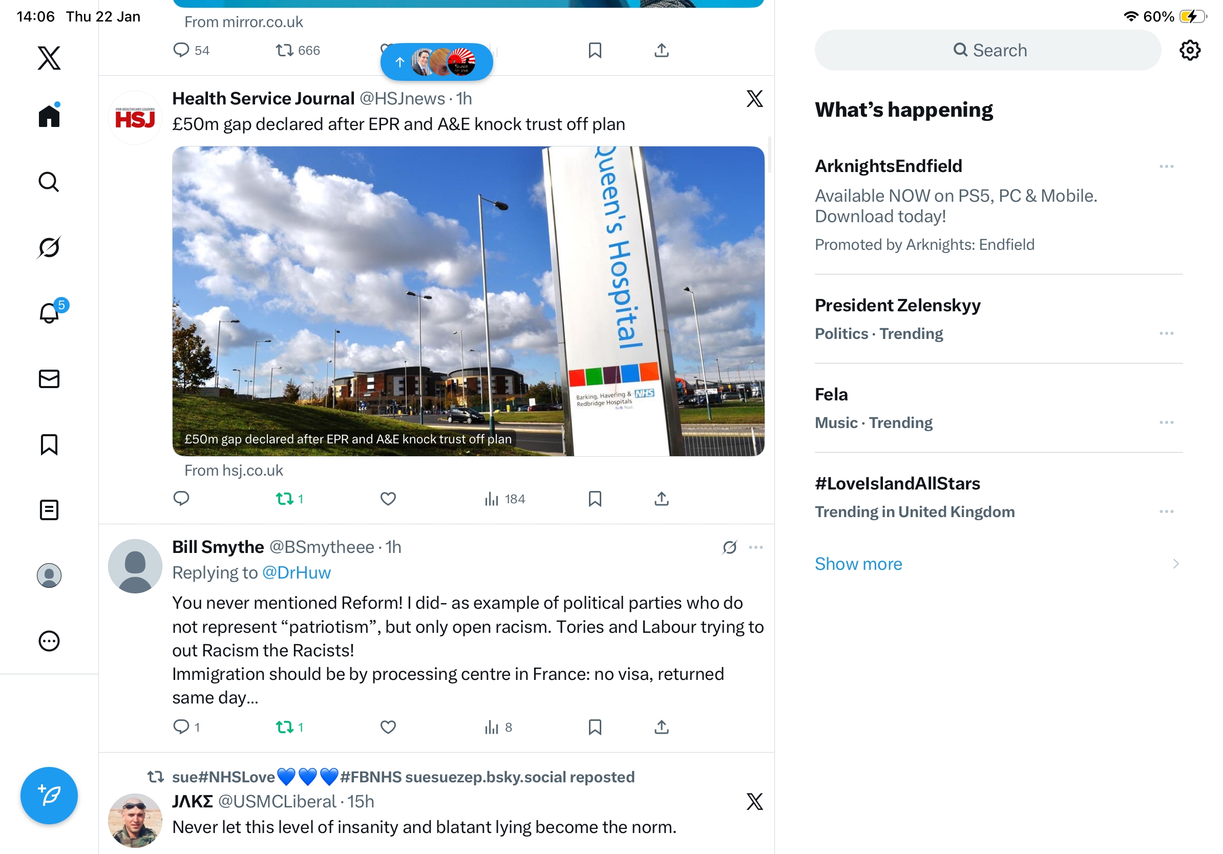1223x854 pixels.
Task: Bookmark Bill Smythe's reply
Action: (595, 727)
